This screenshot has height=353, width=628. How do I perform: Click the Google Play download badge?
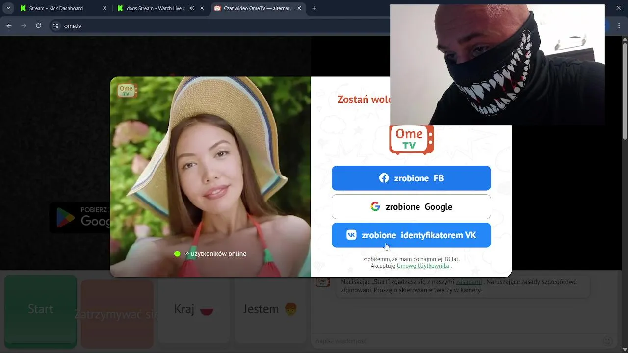point(80,217)
